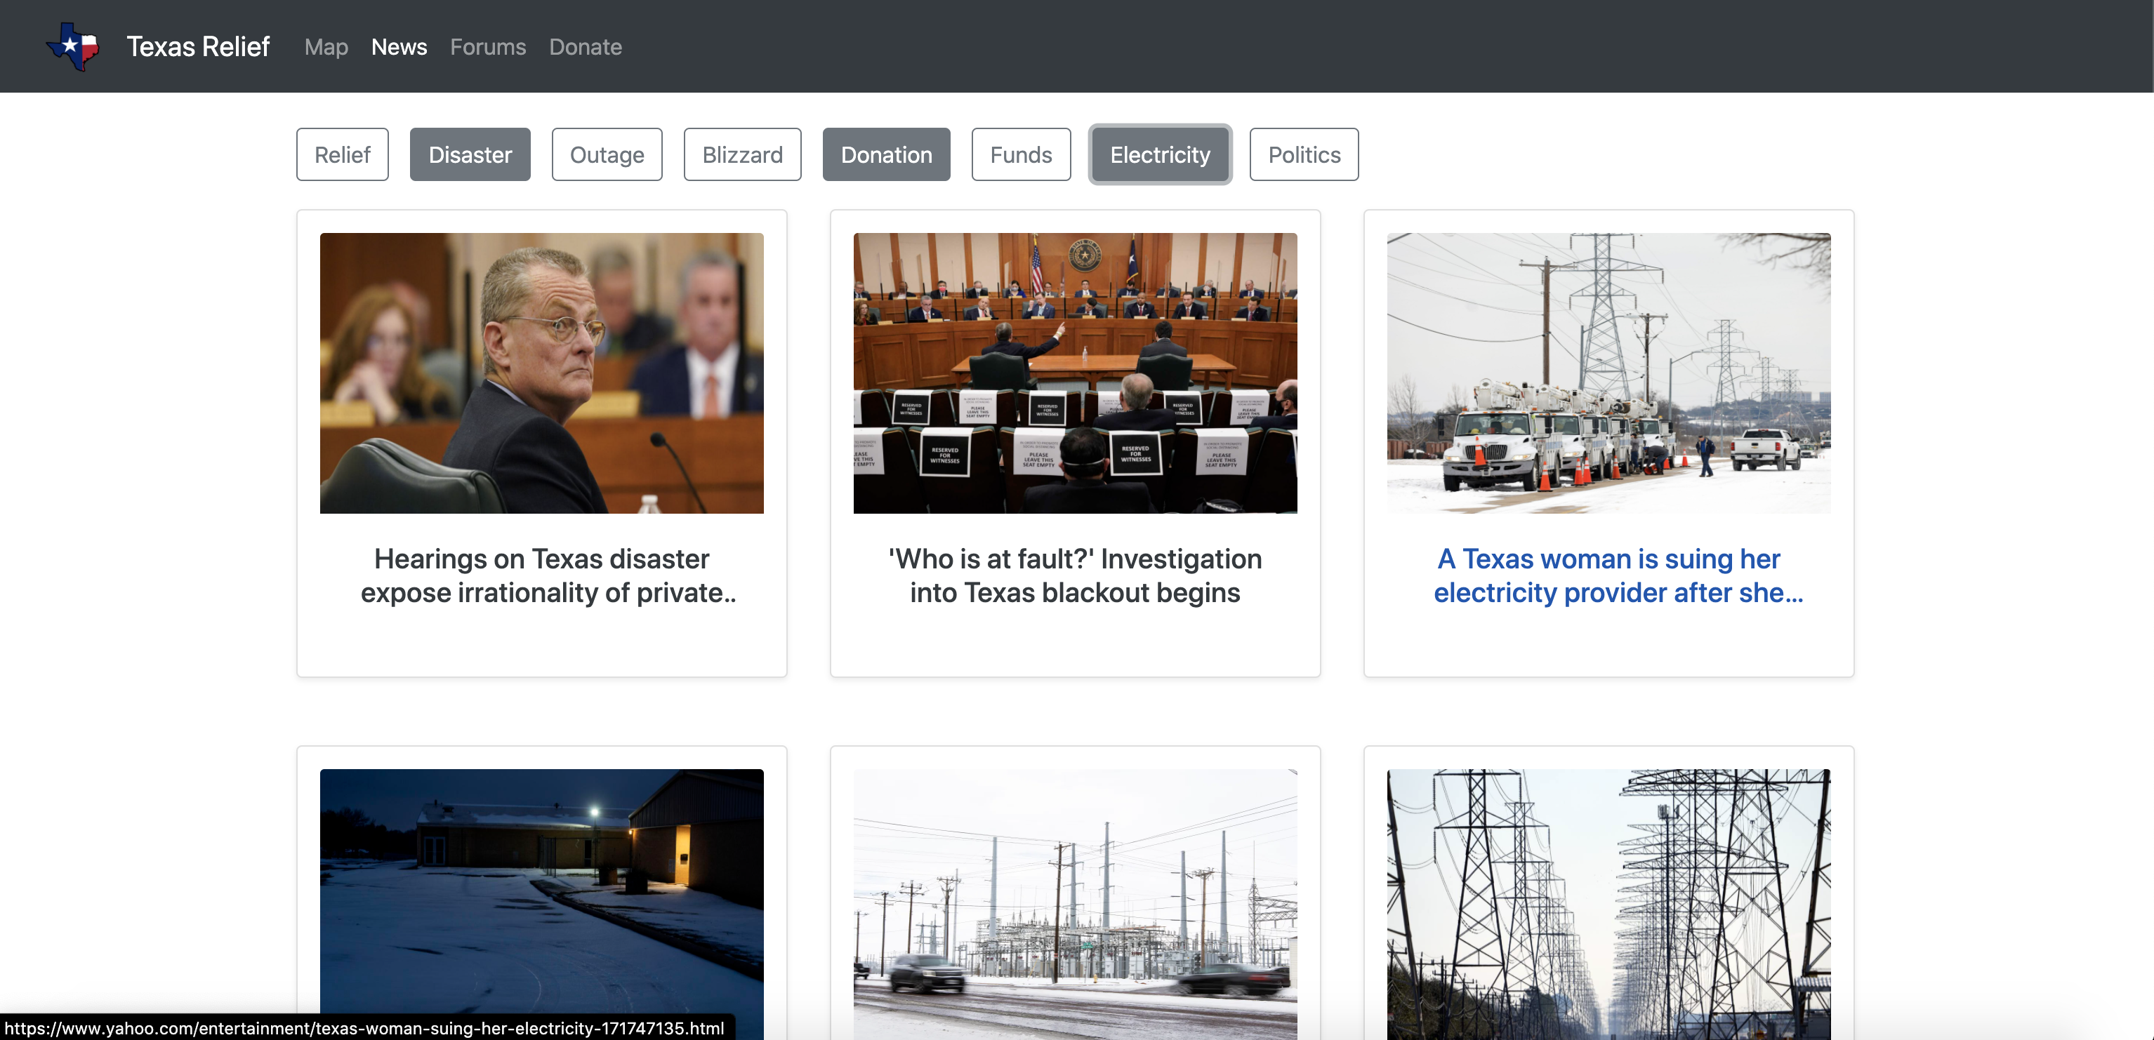Open Texas woman suing electricity provider link
This screenshot has width=2154, height=1040.
1607,575
